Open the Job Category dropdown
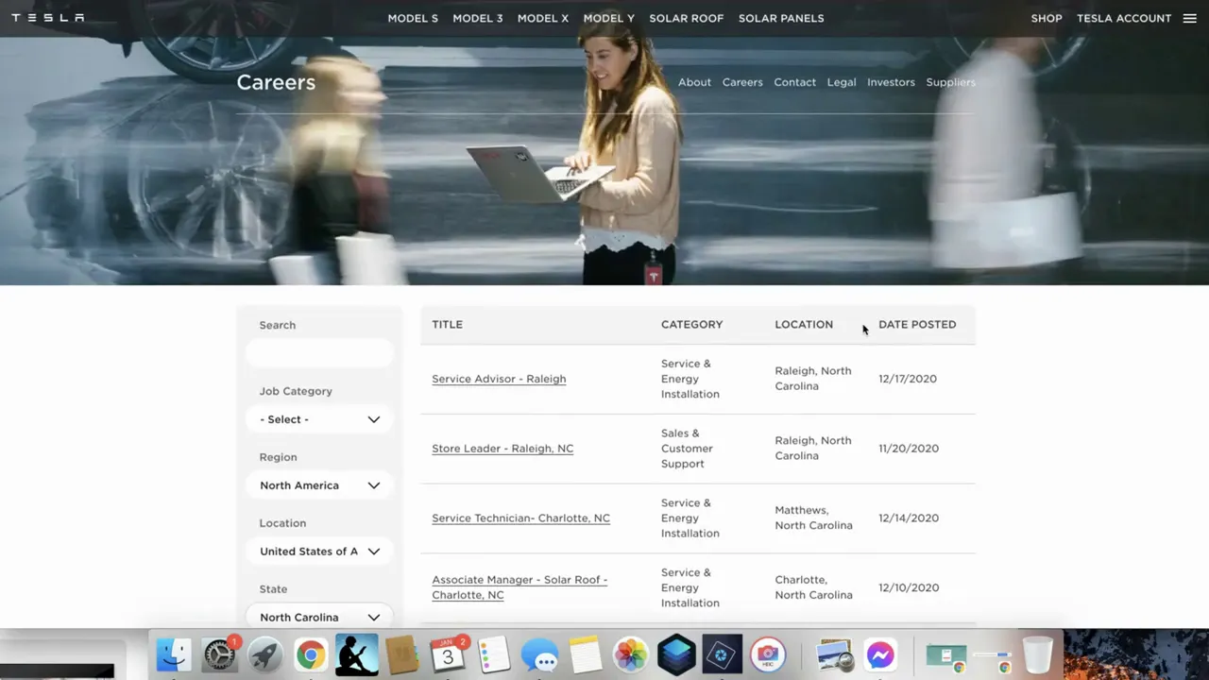1209x680 pixels. [320, 419]
